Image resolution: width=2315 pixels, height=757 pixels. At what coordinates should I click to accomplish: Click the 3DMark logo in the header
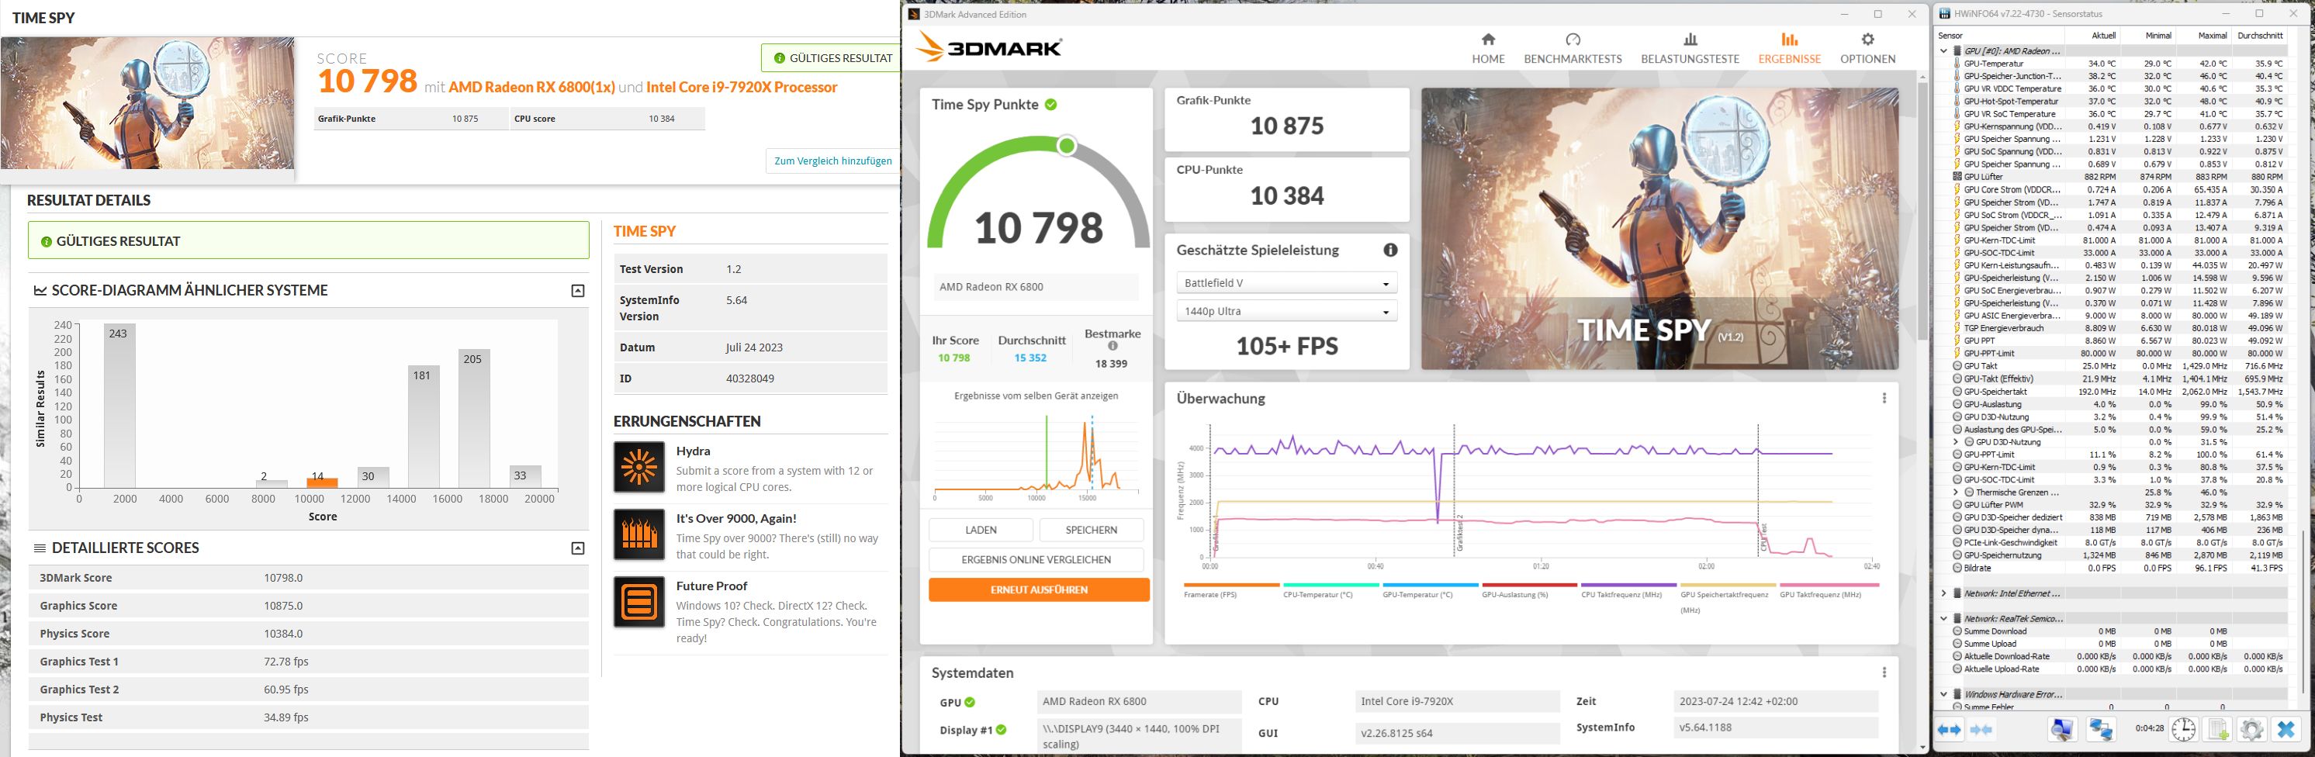(988, 47)
